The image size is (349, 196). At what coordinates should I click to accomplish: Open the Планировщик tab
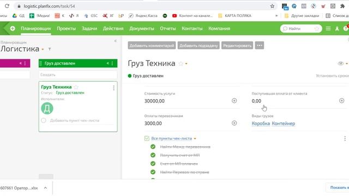(36, 28)
